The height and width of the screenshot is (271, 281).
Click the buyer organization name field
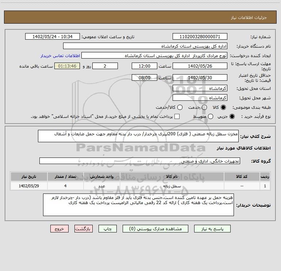tap(145, 46)
